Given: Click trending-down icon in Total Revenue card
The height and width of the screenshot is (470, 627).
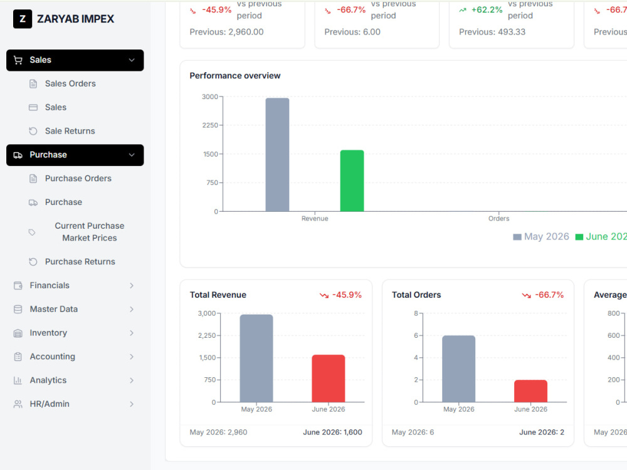Looking at the screenshot, I should tap(324, 295).
